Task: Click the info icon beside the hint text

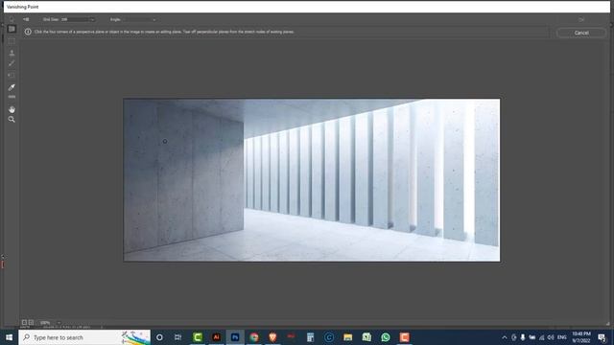Action: point(28,32)
